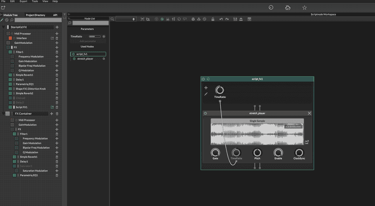Switch to the Project Directory tab

36,15
